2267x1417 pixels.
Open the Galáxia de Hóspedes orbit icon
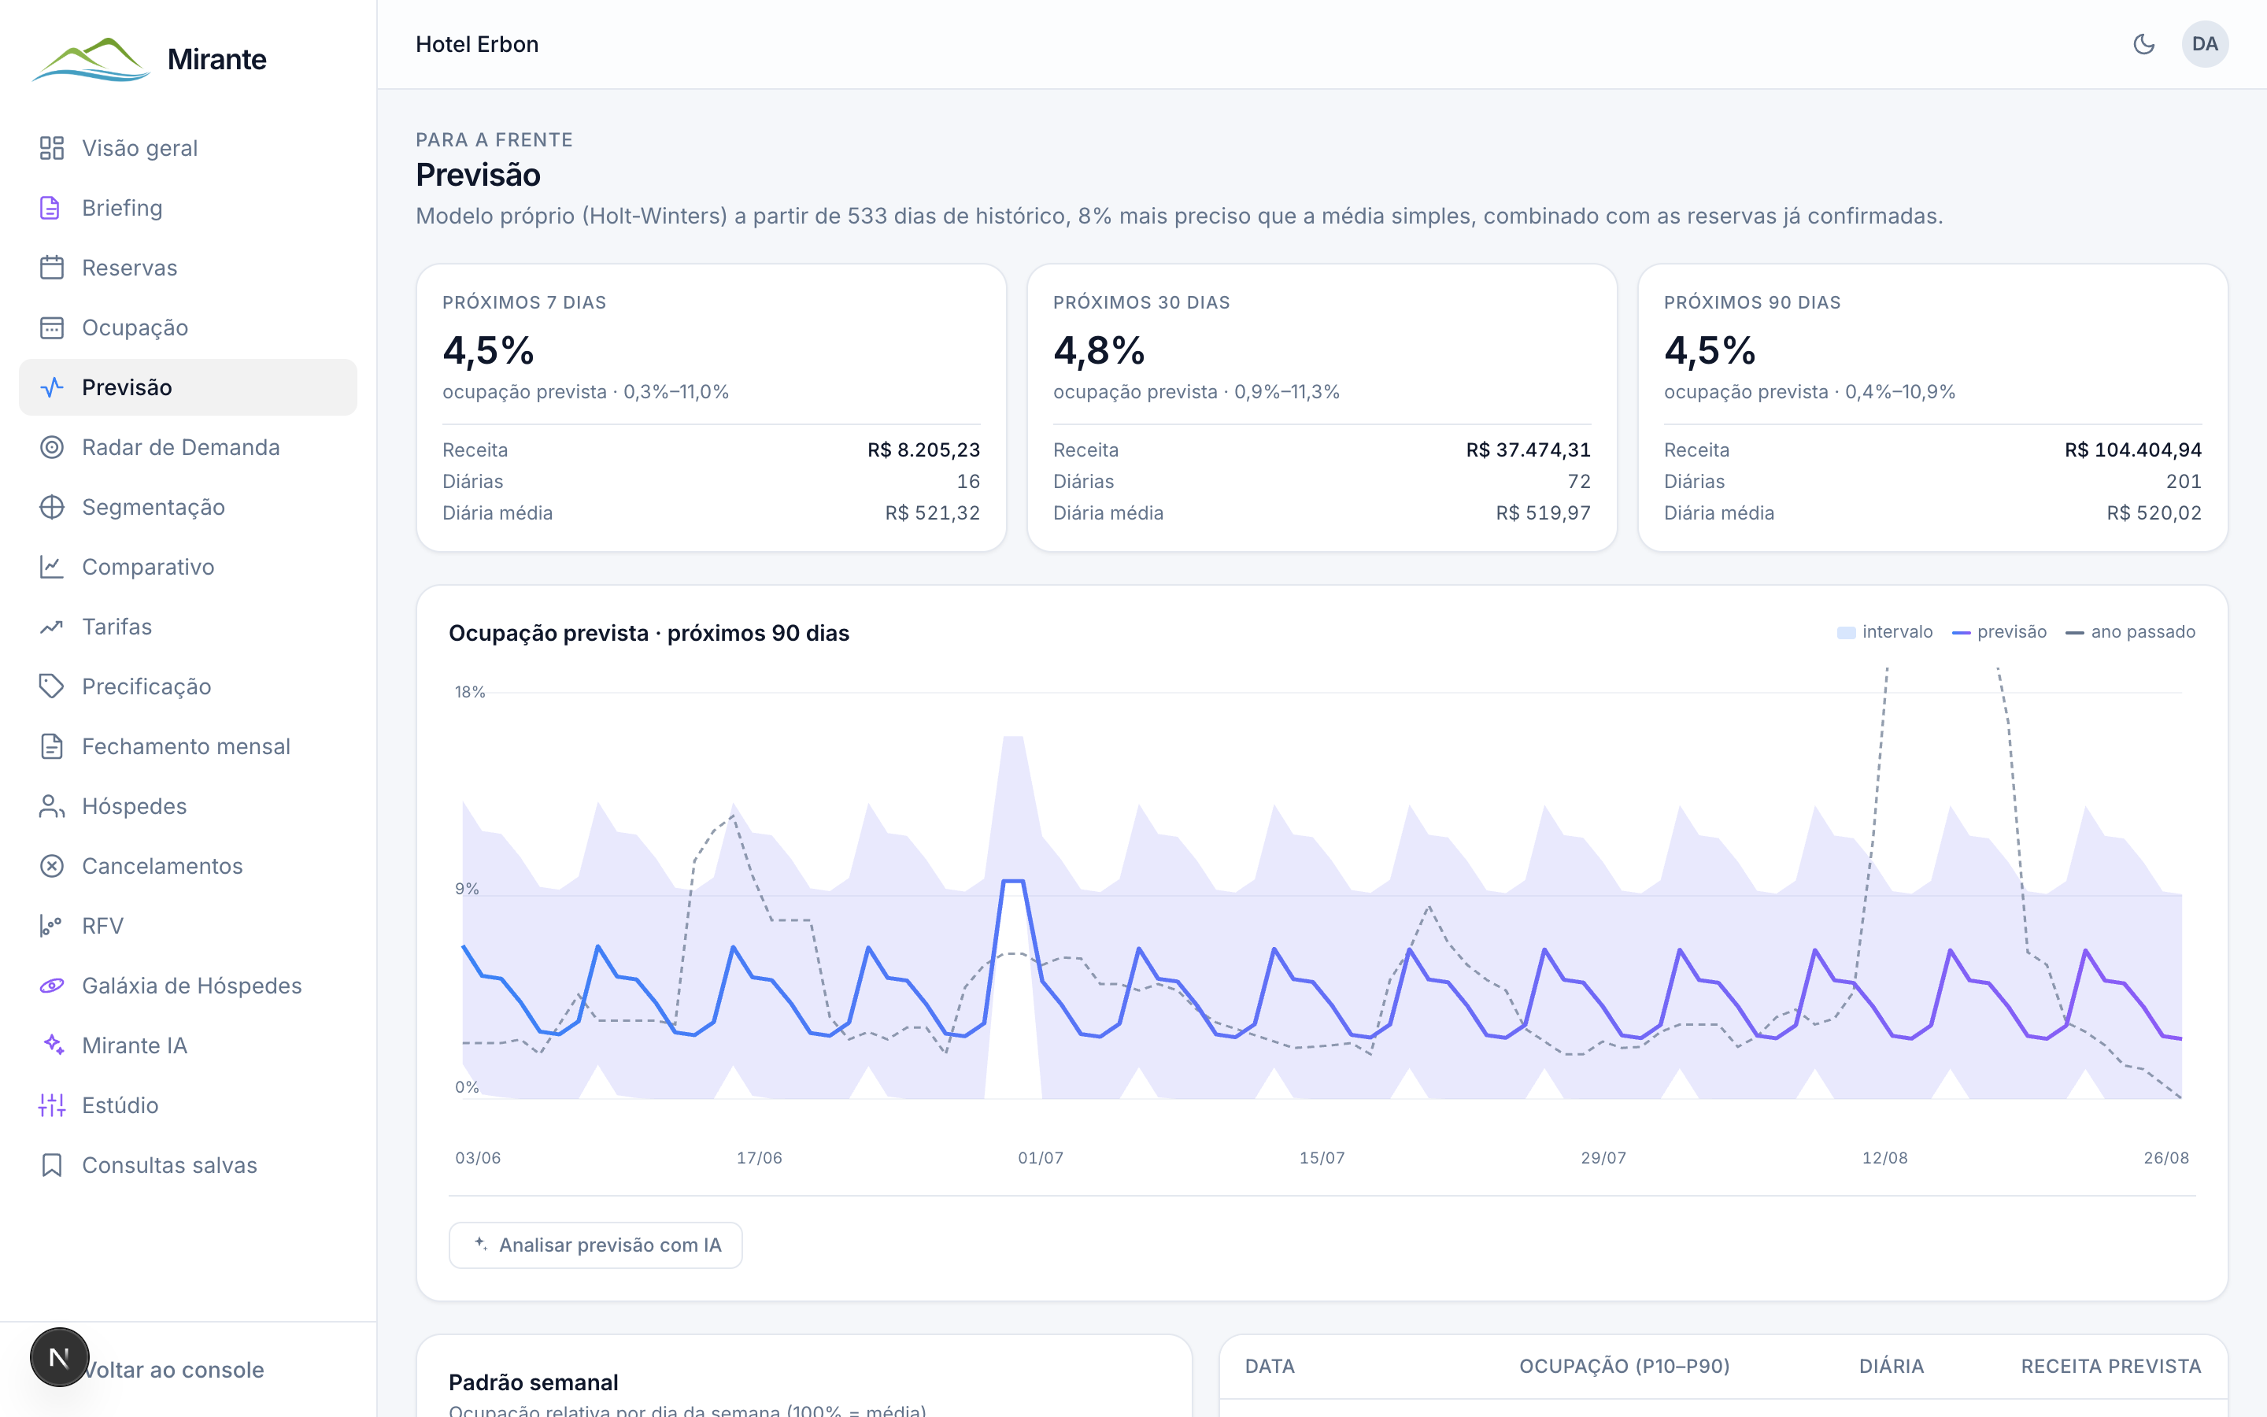click(x=51, y=986)
